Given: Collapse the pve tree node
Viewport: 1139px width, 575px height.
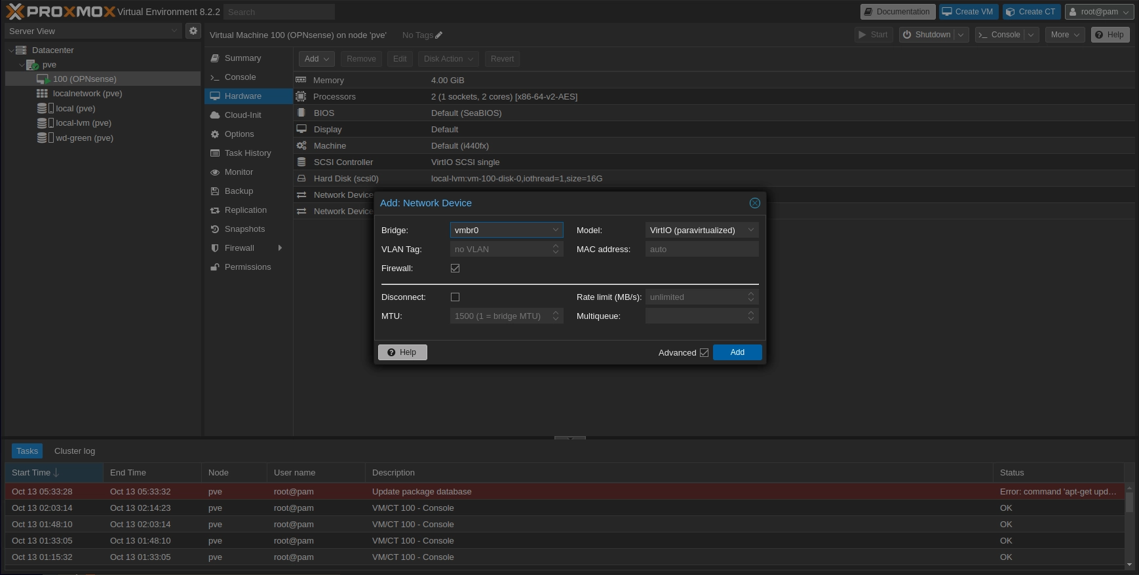Looking at the screenshot, I should click(x=22, y=65).
